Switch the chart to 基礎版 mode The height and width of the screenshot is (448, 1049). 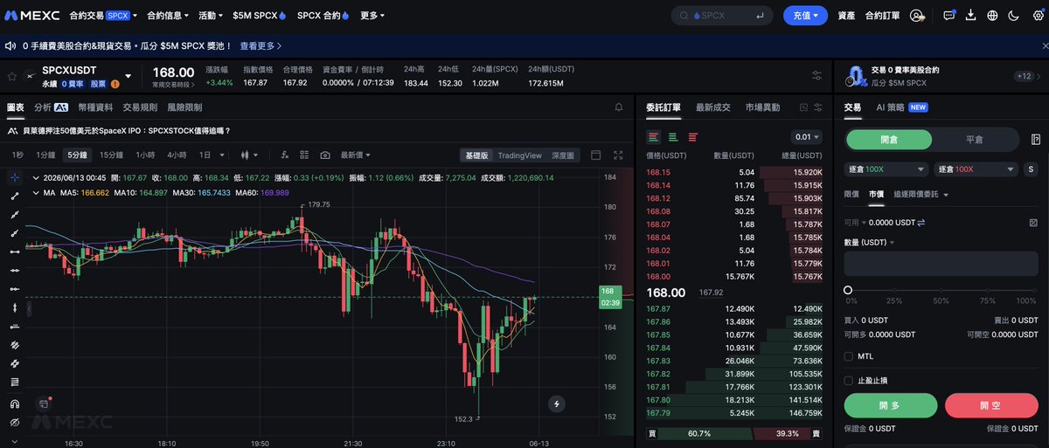476,155
